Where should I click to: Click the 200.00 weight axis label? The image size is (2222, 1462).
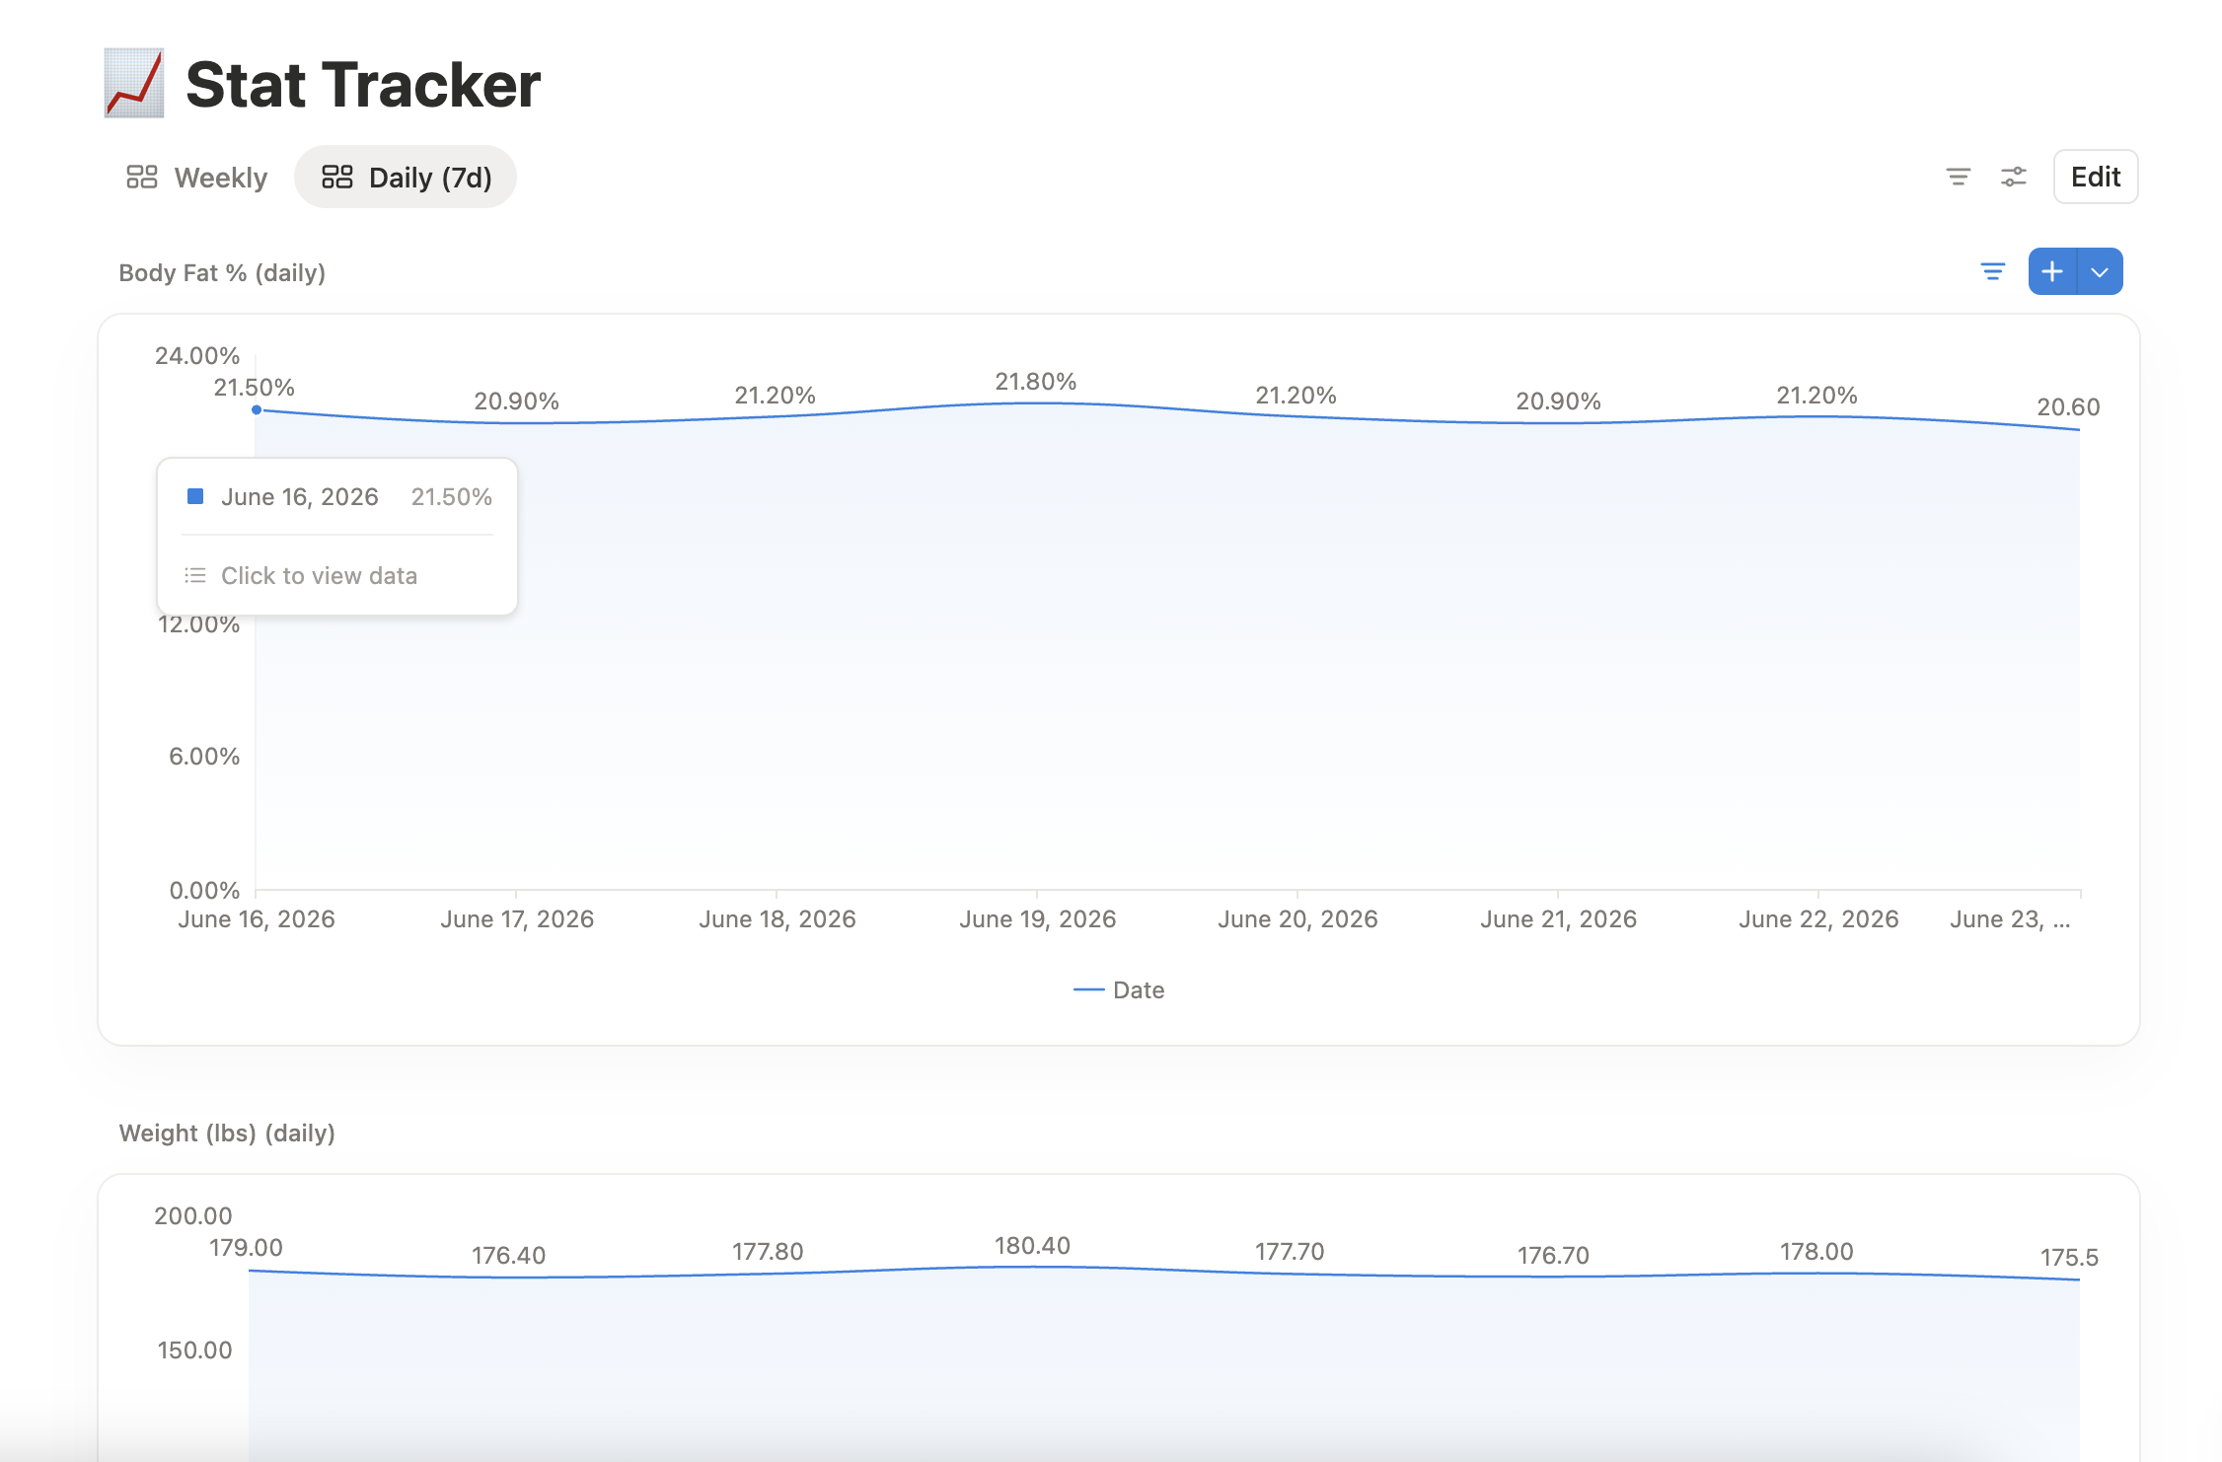193,1216
